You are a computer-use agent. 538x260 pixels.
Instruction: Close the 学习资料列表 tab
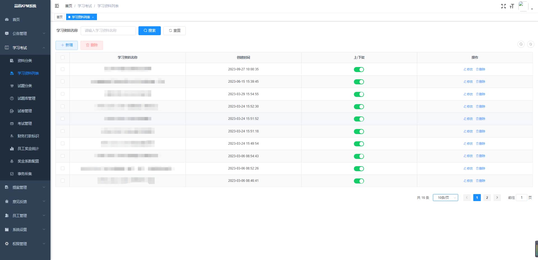pos(93,17)
